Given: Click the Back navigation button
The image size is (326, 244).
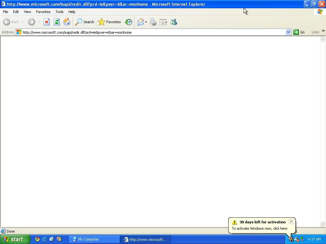Looking at the screenshot, I should pos(11,22).
